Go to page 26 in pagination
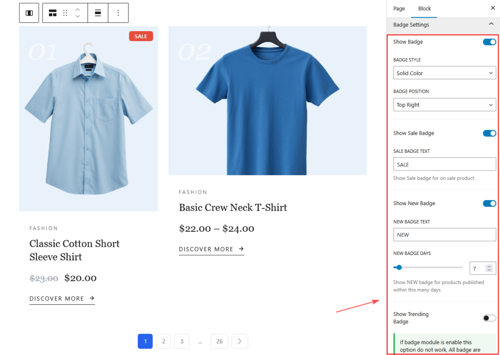The image size is (500, 355). [x=219, y=341]
